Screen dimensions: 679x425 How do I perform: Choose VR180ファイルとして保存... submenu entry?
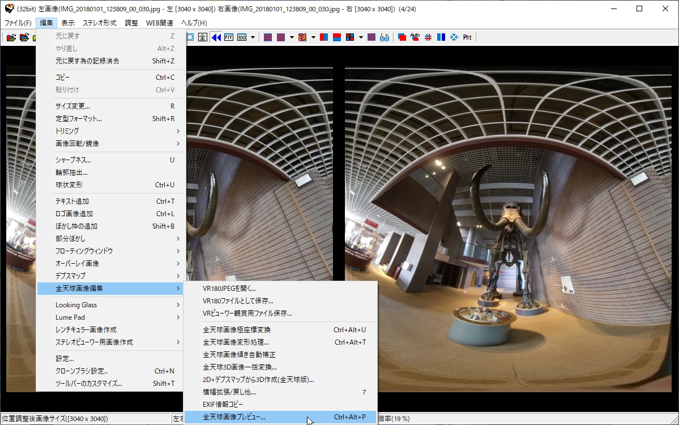pyautogui.click(x=281, y=301)
